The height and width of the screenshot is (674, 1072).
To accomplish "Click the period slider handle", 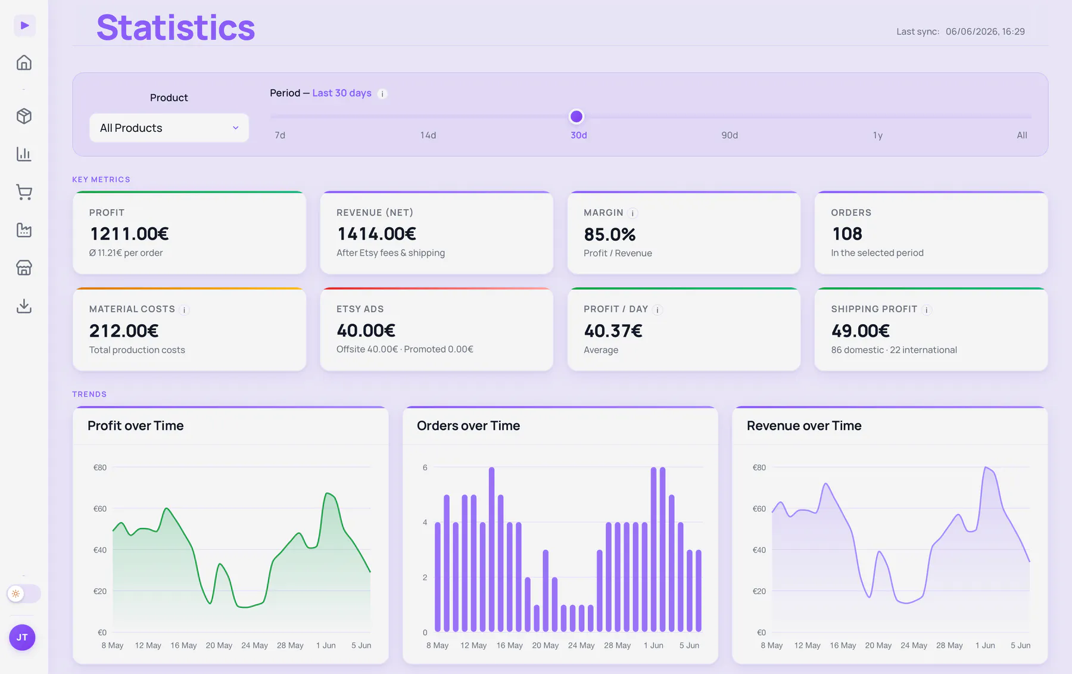I will tap(576, 116).
